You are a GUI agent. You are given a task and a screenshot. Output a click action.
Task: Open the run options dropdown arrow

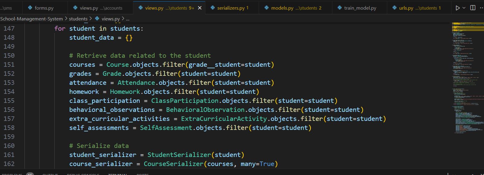point(464,8)
